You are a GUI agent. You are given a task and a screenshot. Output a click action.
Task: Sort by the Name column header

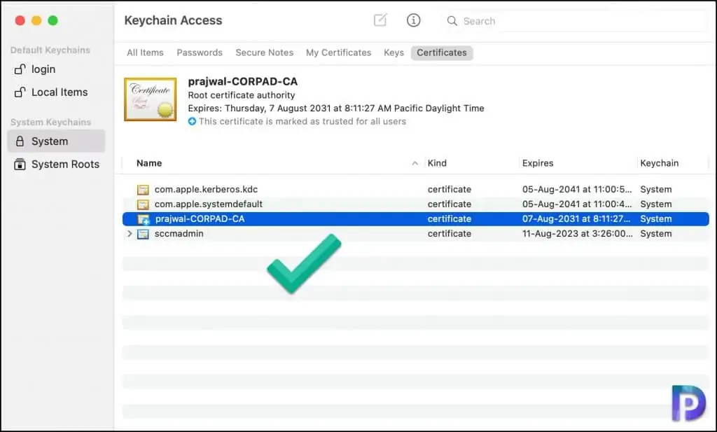(x=149, y=163)
